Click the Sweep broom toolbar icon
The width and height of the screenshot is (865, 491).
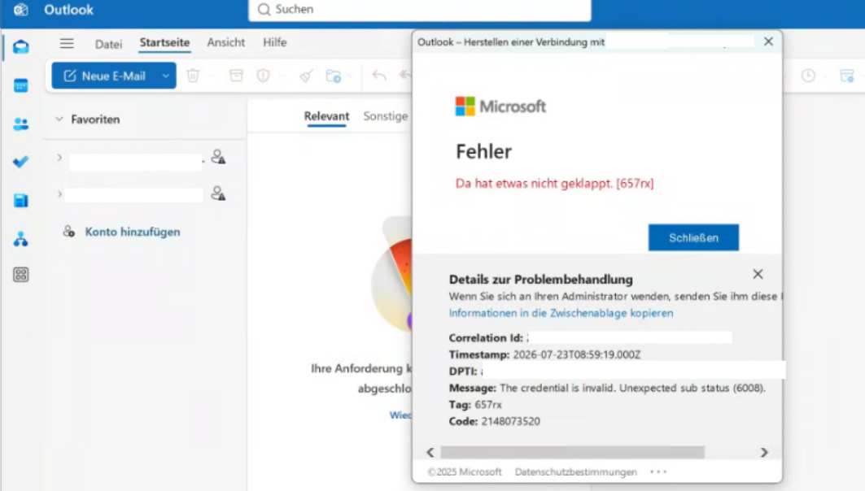tap(306, 76)
